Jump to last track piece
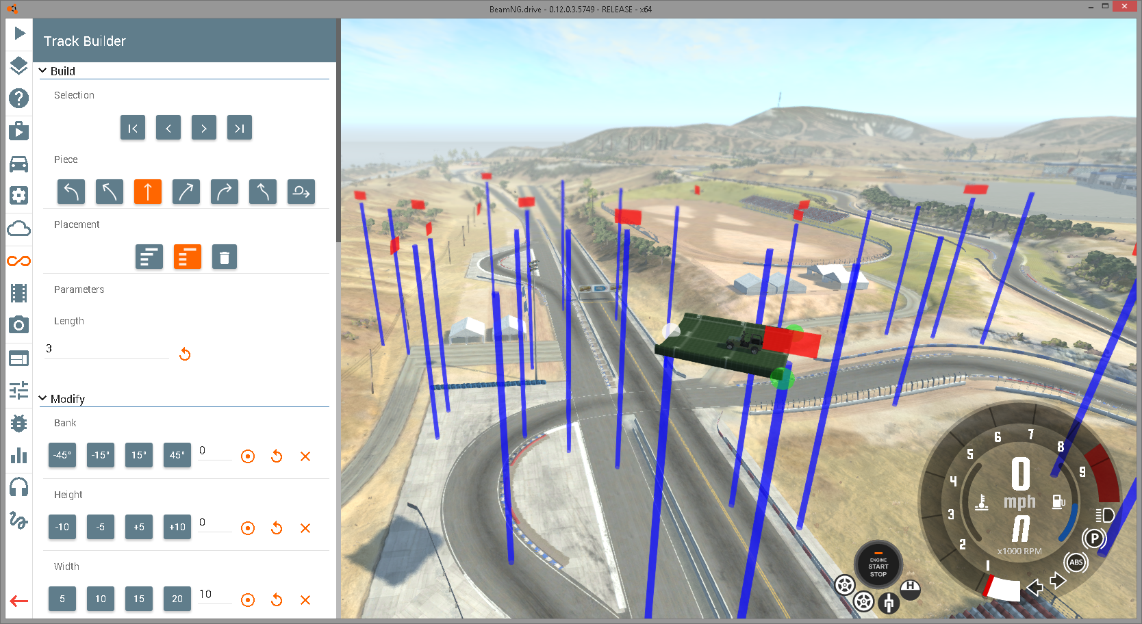 point(240,128)
